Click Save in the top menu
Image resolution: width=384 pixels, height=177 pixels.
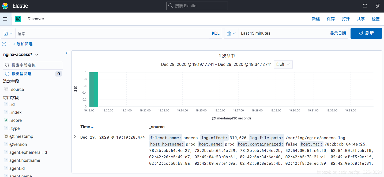[x=331, y=19]
